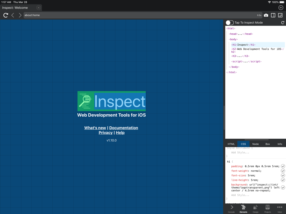Disable the font-weight style checkmark
The width and height of the screenshot is (286, 214).
(283, 171)
